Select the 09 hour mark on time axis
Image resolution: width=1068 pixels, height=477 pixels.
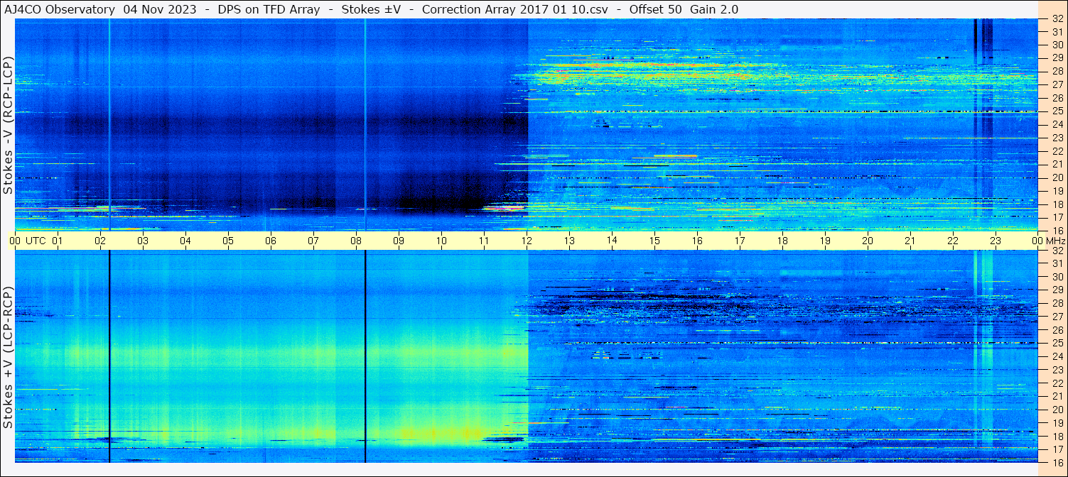tap(399, 241)
